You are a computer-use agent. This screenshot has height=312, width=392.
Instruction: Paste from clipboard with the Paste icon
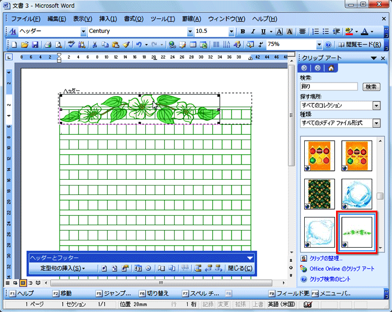pos(116,45)
